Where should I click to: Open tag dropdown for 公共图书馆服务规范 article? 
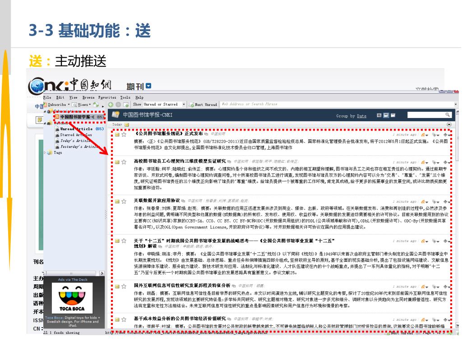(436, 135)
